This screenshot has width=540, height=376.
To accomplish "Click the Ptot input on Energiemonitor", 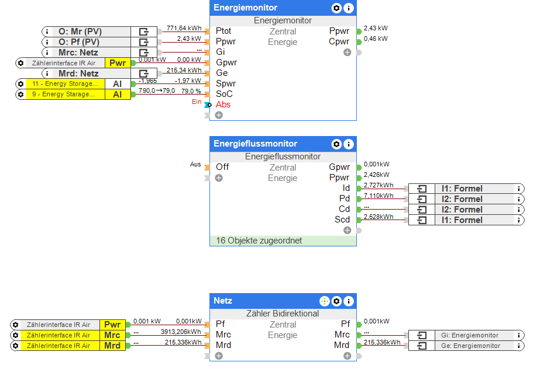I will coord(223,32).
